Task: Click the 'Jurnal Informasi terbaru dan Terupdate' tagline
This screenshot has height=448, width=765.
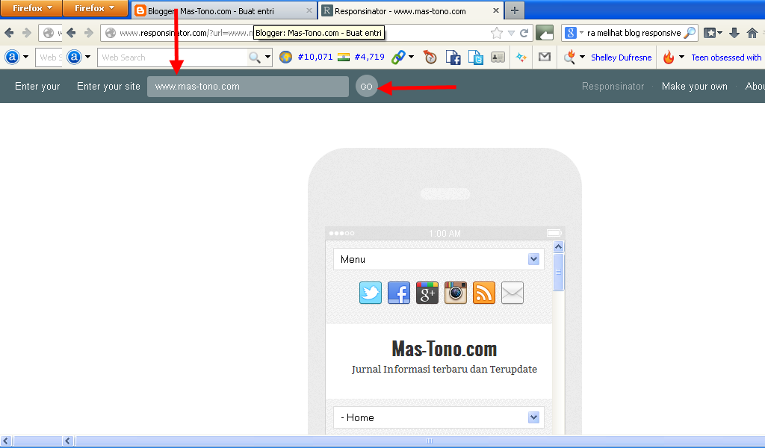Action: point(445,370)
